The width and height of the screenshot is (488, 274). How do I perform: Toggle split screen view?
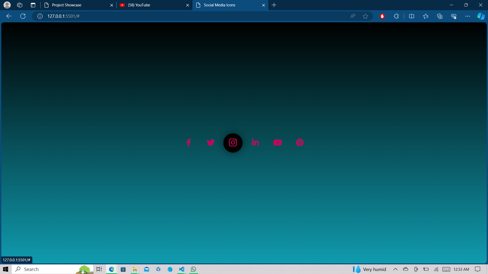click(411, 16)
